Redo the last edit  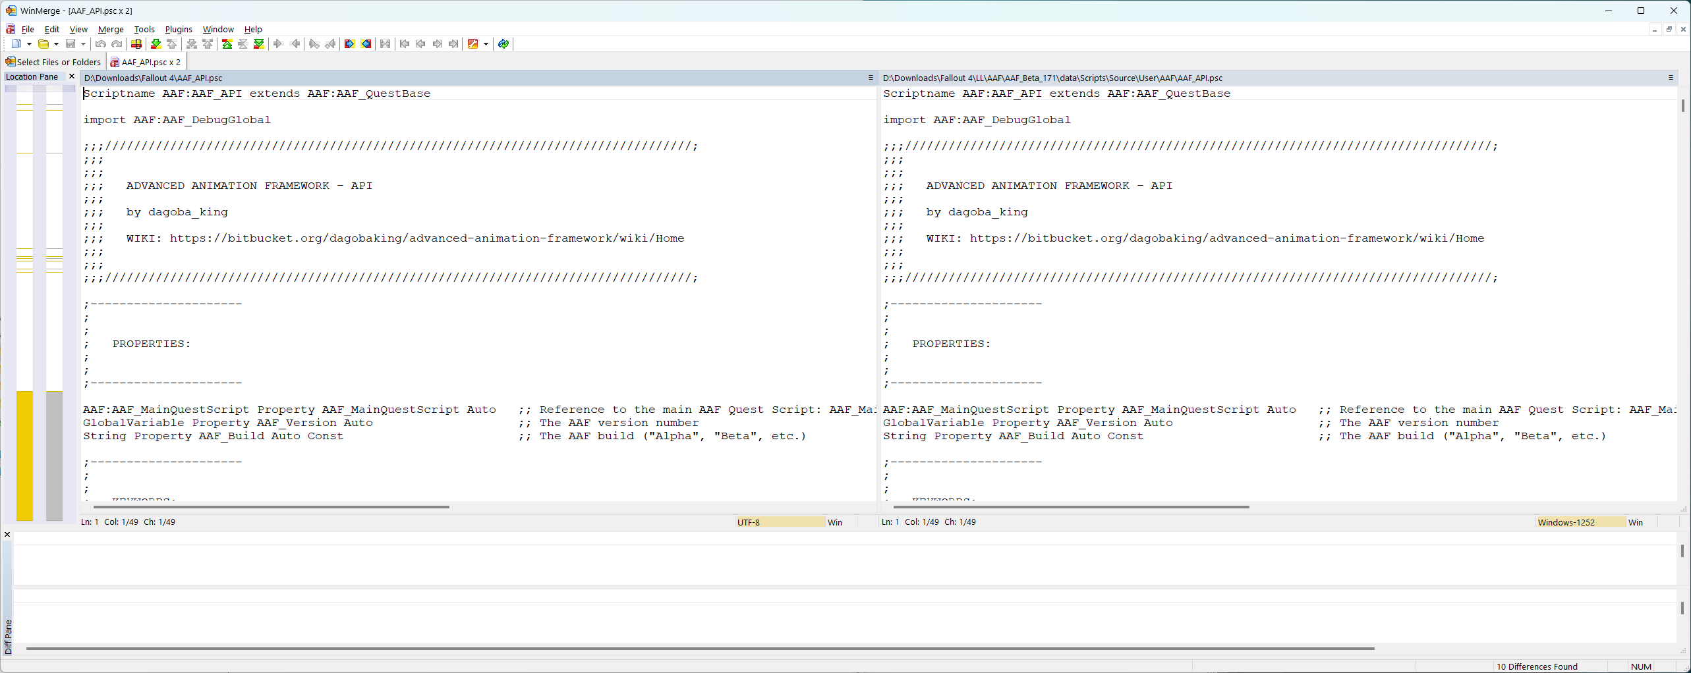coord(117,43)
